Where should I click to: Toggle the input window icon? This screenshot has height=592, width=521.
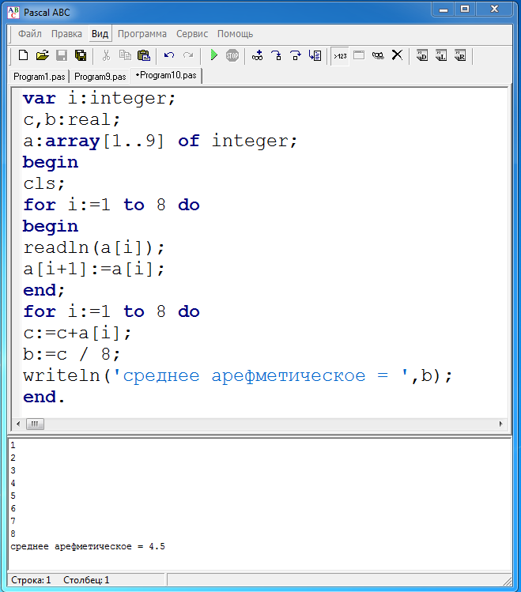[x=359, y=55]
